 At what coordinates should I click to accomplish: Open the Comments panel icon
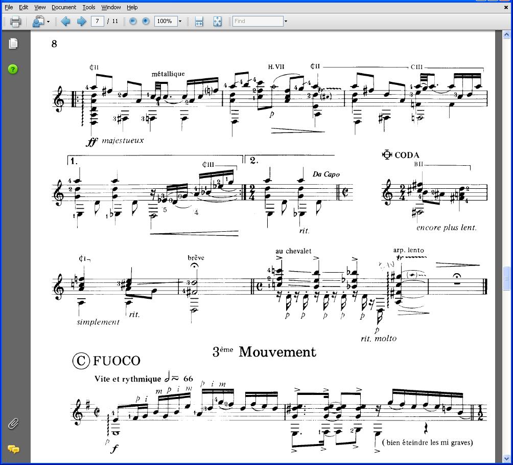point(13,449)
